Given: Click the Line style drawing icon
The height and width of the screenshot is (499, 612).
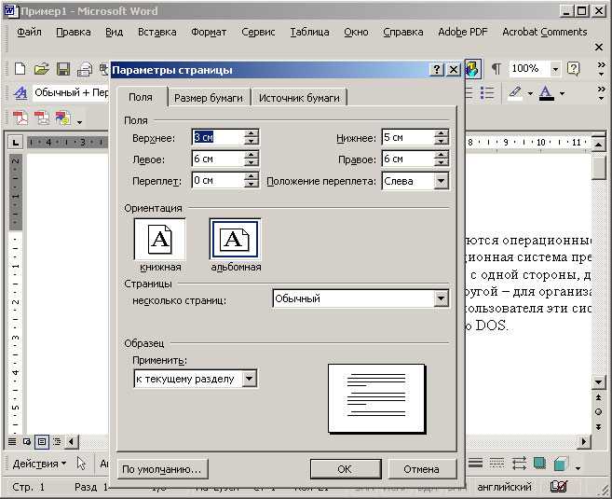Looking at the screenshot, I should pos(475,463).
